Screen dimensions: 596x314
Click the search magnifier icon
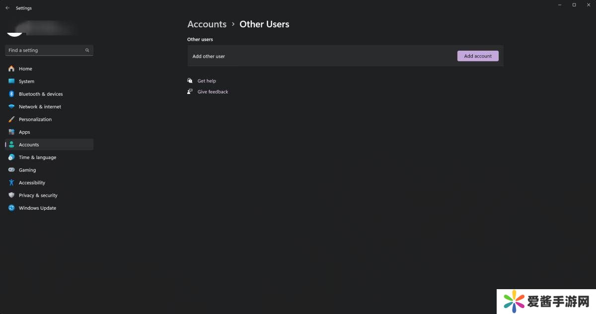point(87,50)
